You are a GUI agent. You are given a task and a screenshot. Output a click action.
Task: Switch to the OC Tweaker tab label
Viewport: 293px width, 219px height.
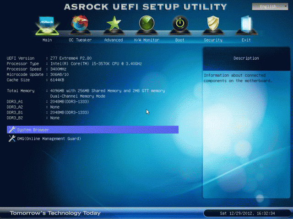tap(80, 40)
